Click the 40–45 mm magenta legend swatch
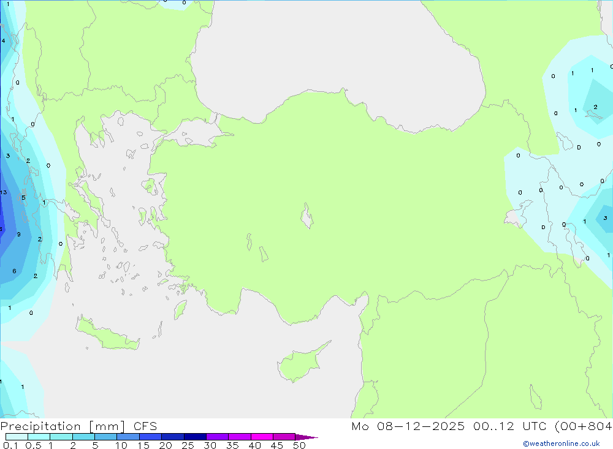613x449 pixels. [262, 437]
